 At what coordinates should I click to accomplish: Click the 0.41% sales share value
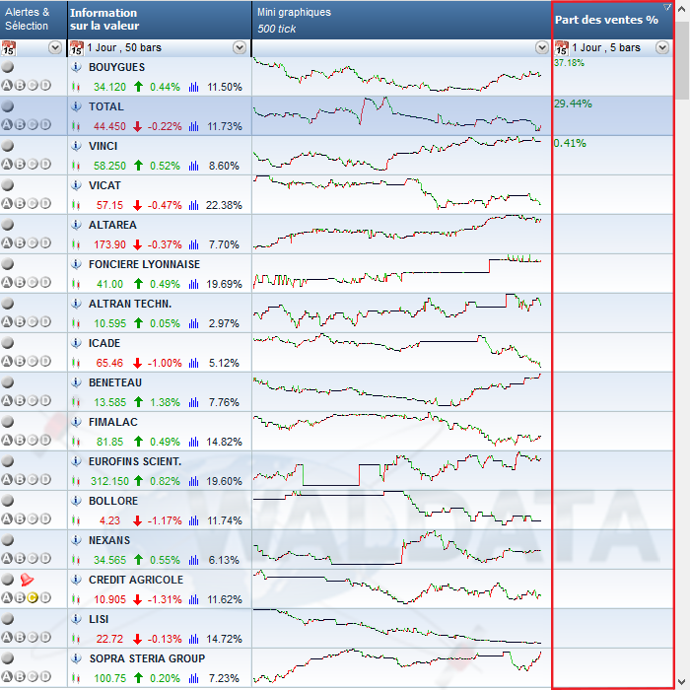pyautogui.click(x=570, y=143)
